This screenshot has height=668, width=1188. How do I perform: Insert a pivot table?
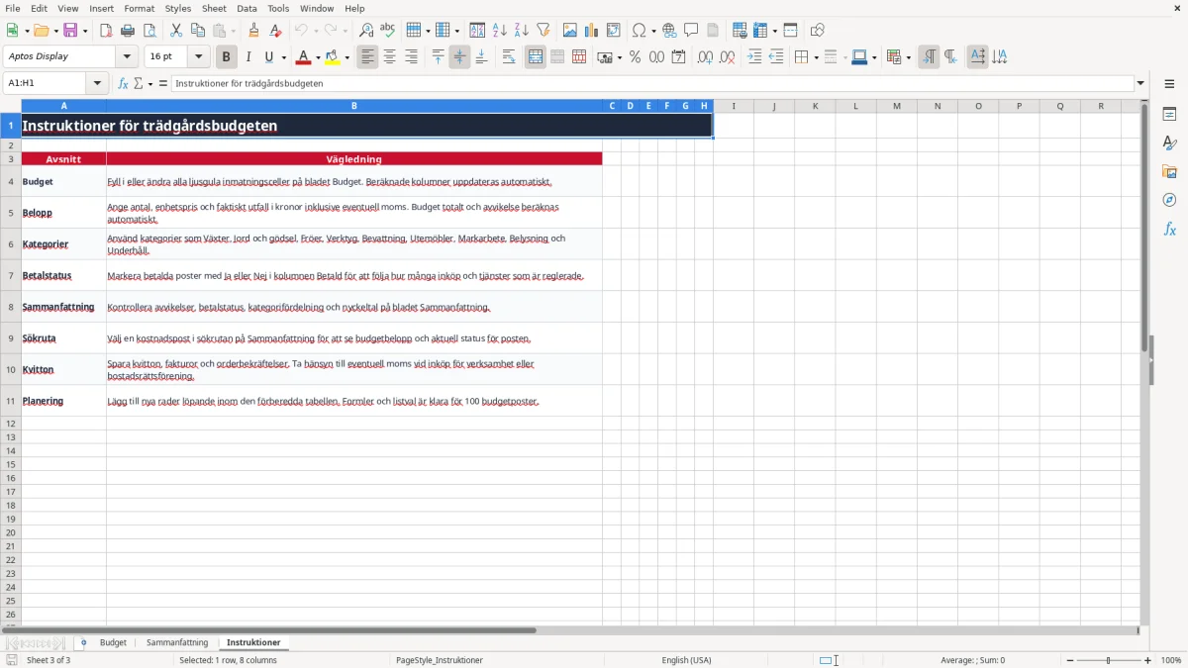pyautogui.click(x=613, y=31)
